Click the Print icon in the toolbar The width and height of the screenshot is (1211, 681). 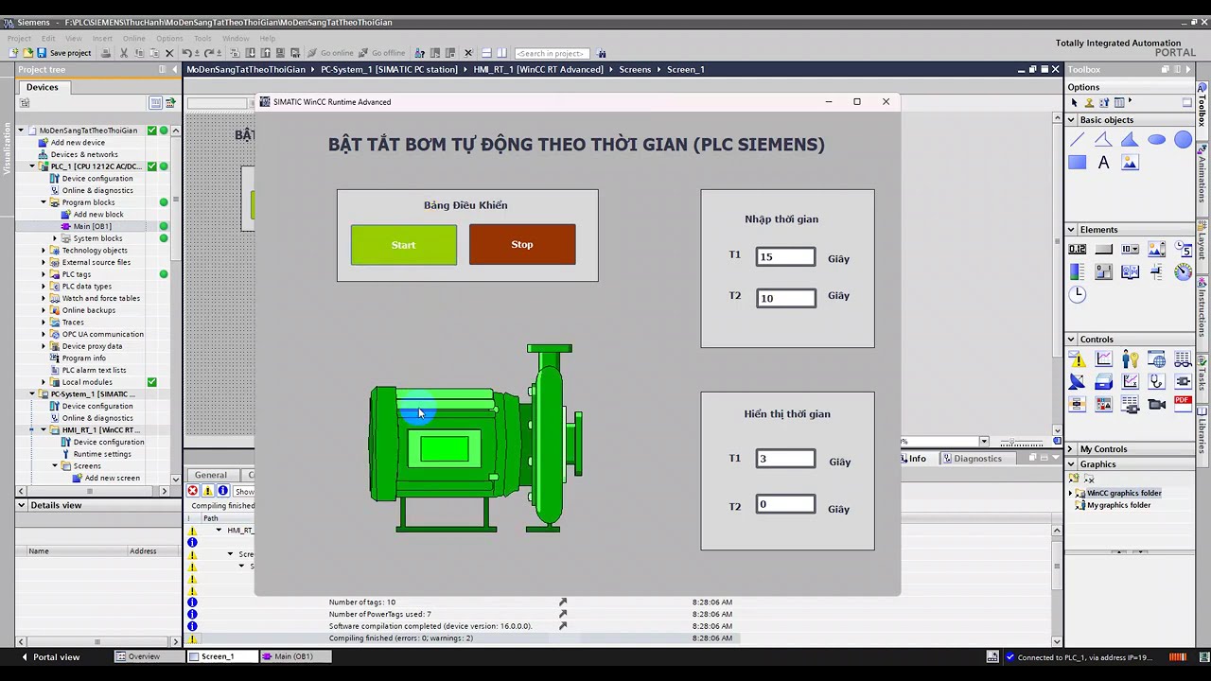(105, 53)
